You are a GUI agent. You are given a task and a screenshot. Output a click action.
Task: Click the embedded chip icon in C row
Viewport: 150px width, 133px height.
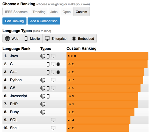(58, 64)
